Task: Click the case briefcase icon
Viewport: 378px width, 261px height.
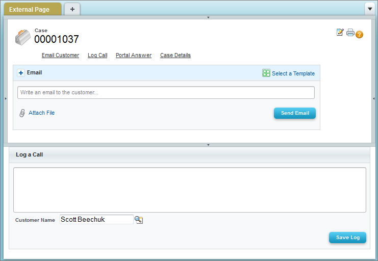Action: (22, 37)
